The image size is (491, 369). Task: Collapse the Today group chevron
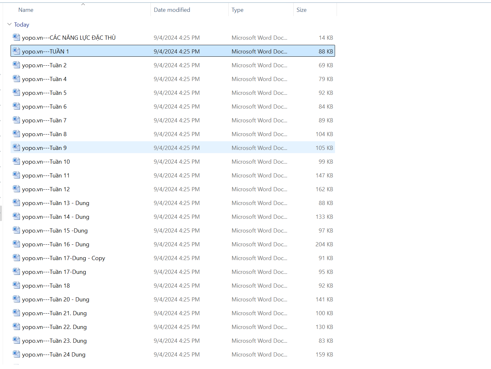9,24
